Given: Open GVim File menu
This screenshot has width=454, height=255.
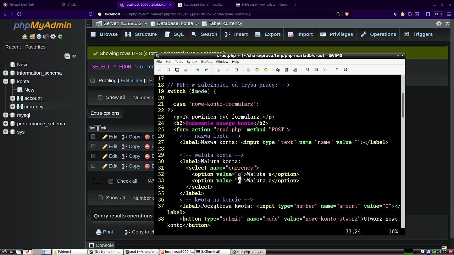Looking at the screenshot, I should 159,62.
